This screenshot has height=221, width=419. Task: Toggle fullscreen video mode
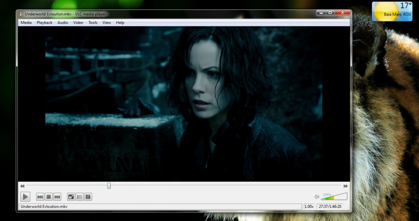[71, 197]
